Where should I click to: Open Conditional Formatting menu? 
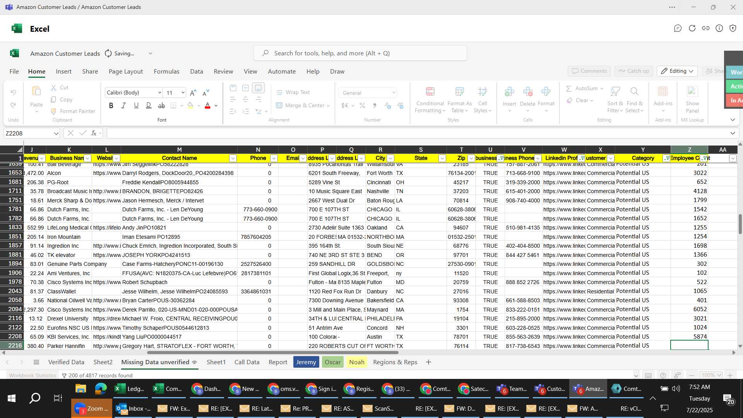(430, 100)
